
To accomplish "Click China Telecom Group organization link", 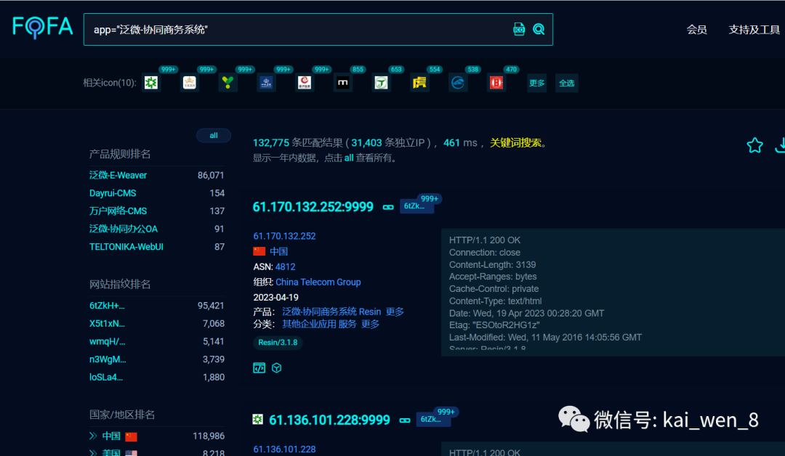I will [x=318, y=282].
